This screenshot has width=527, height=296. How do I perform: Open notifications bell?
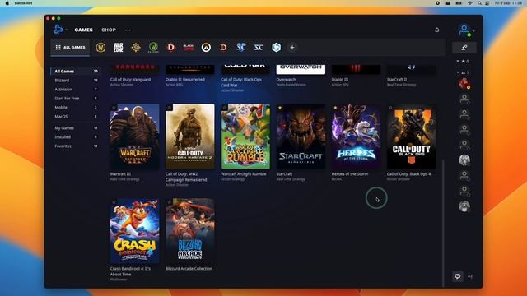(437, 30)
